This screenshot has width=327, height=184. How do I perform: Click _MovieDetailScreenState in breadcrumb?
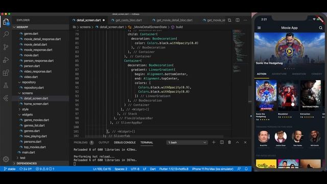150,27
